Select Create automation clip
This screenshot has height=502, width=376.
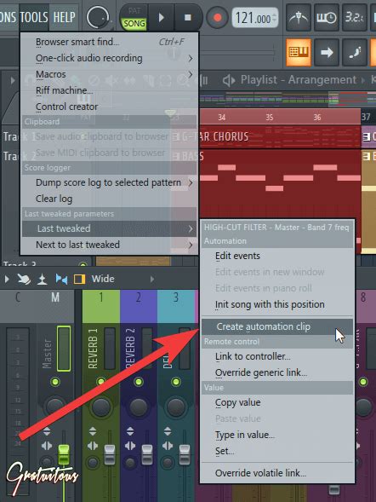tap(277, 326)
